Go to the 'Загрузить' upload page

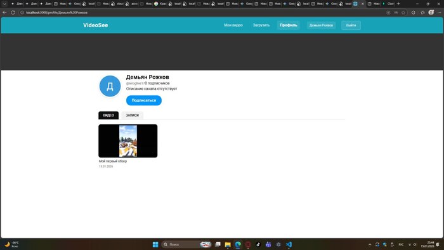(x=261, y=25)
